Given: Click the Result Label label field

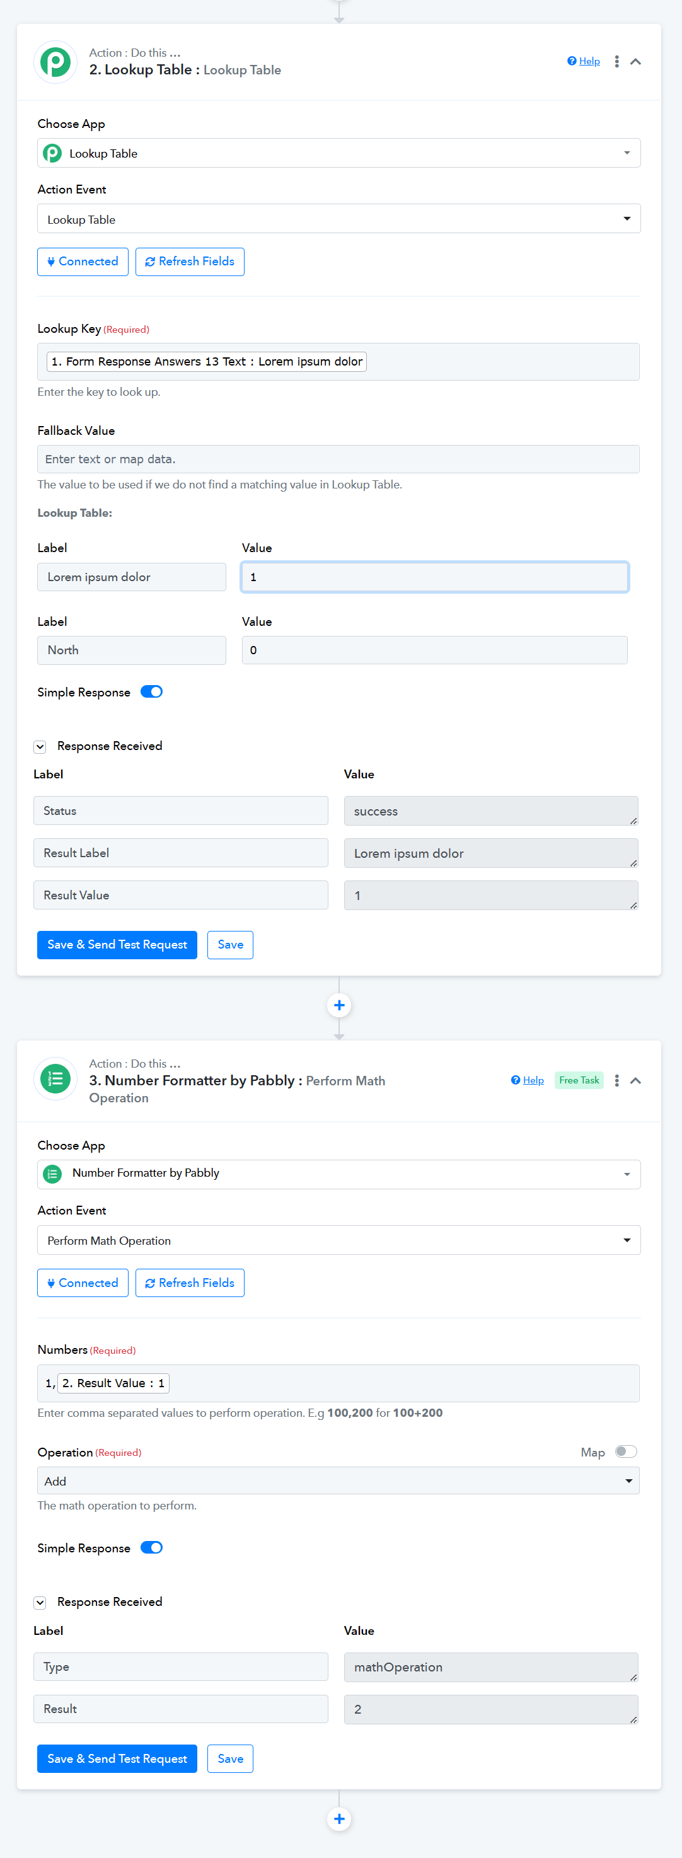Looking at the screenshot, I should [x=180, y=853].
